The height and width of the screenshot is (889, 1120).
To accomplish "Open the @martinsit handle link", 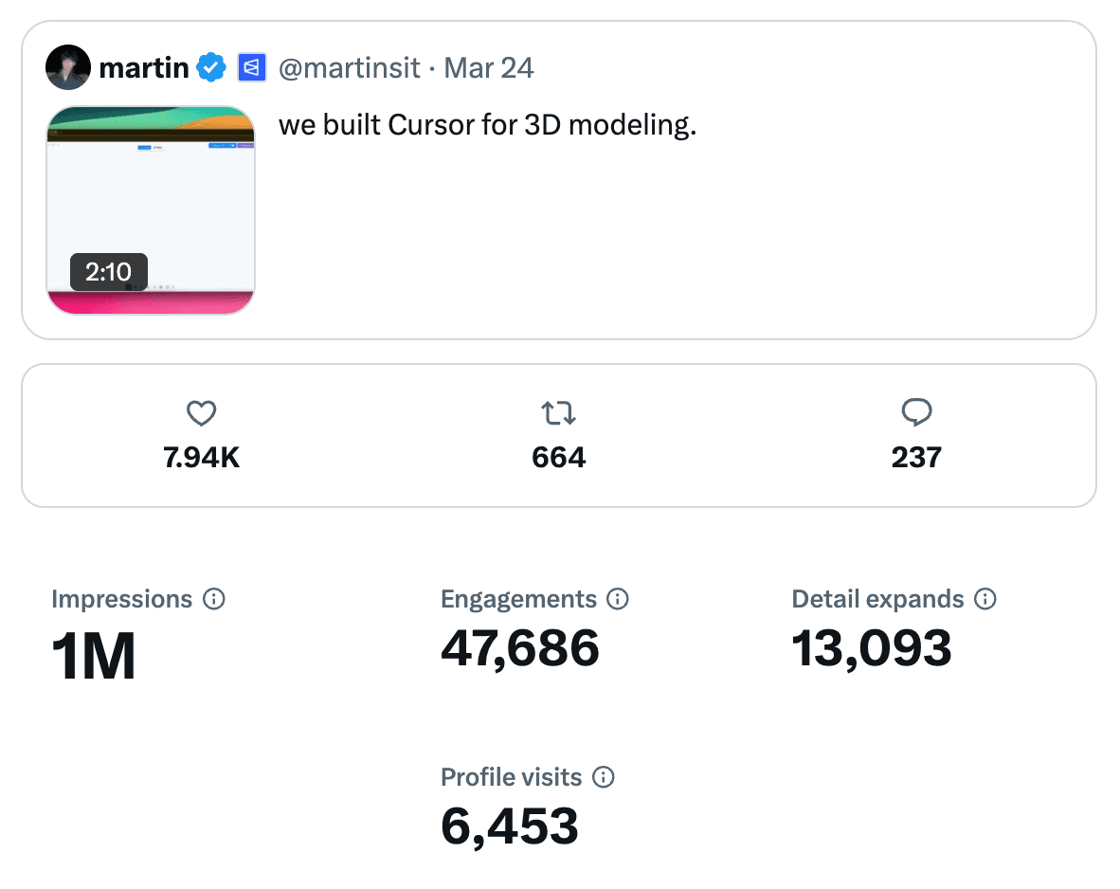I will (x=349, y=67).
